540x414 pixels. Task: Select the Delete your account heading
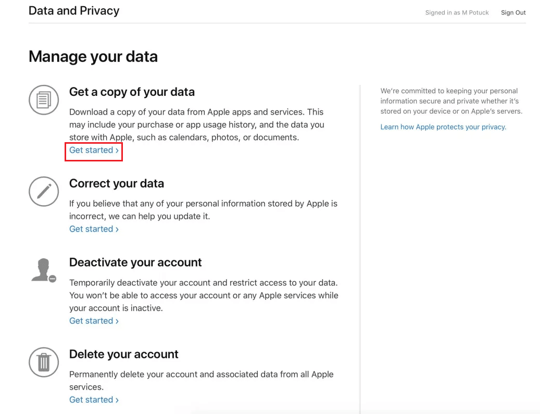click(123, 354)
